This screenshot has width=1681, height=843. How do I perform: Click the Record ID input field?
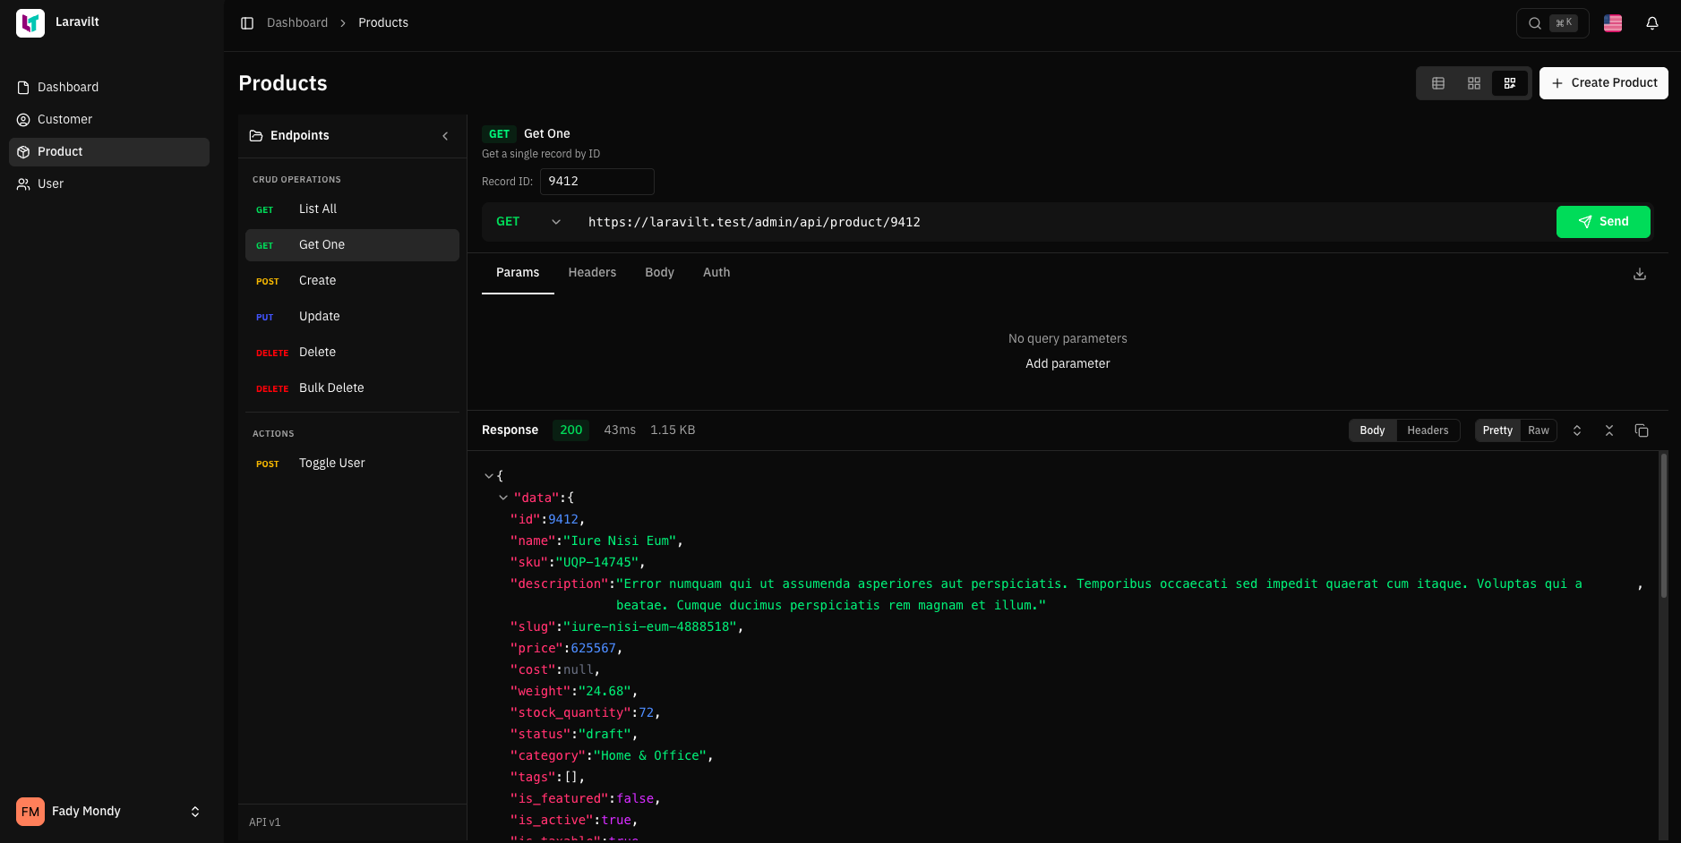pos(596,182)
